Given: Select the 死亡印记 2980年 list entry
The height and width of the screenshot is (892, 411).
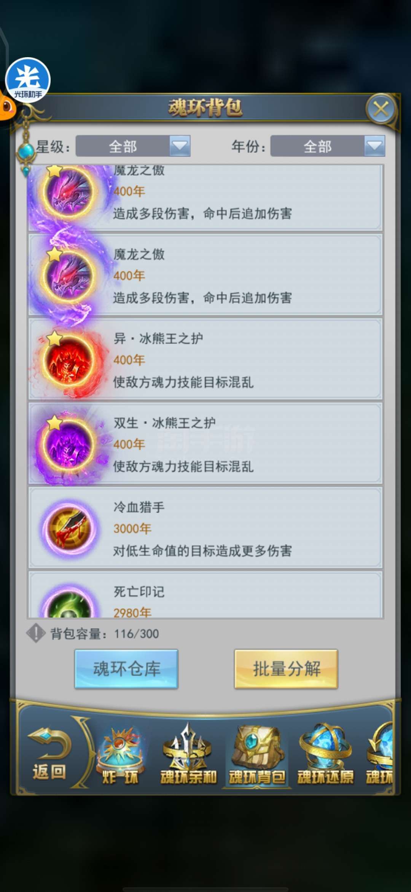Looking at the screenshot, I should tap(205, 595).
